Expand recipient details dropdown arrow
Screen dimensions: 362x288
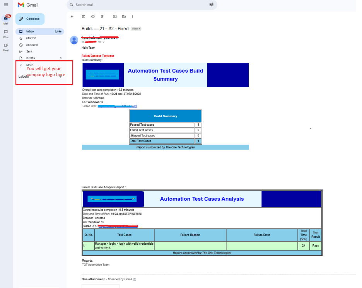click(x=104, y=42)
